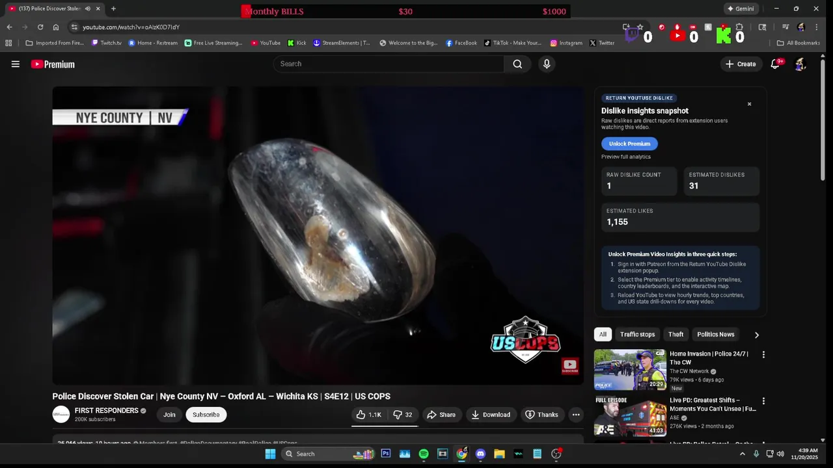Open Preview full analytics link
The image size is (833, 468).
coord(626,157)
